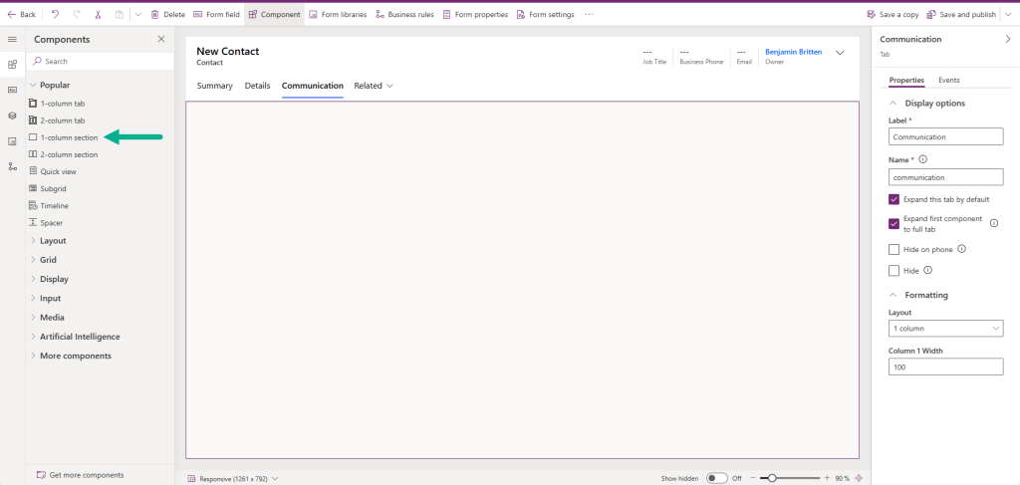The width and height of the screenshot is (1020, 485).
Task: Click the zoom fit-to-width icon
Action: click(859, 478)
